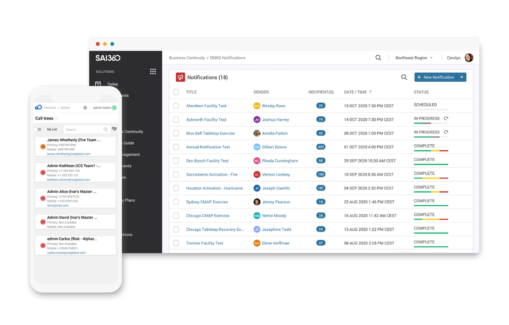Select the Today calendar icon in the sidebar

[98, 84]
